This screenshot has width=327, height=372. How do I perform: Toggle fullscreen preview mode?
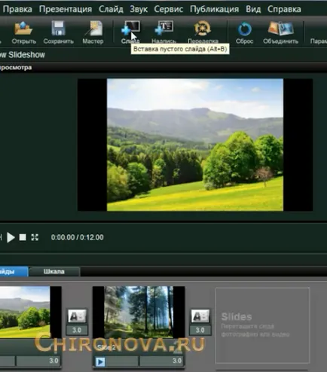click(x=35, y=237)
